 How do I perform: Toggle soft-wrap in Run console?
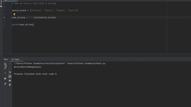click(x=10, y=72)
